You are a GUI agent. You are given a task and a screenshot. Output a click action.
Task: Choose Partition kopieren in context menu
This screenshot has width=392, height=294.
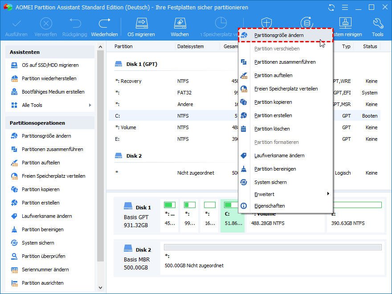click(x=285, y=102)
